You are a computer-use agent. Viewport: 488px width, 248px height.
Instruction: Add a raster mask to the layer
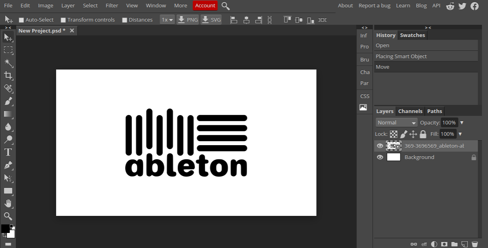[x=444, y=244]
